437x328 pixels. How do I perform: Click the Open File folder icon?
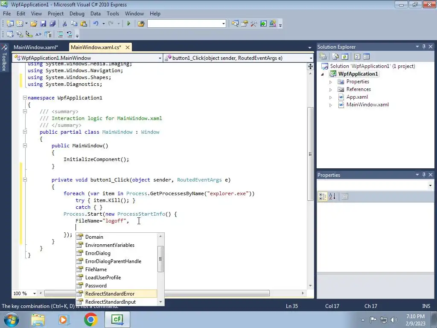pos(34,24)
